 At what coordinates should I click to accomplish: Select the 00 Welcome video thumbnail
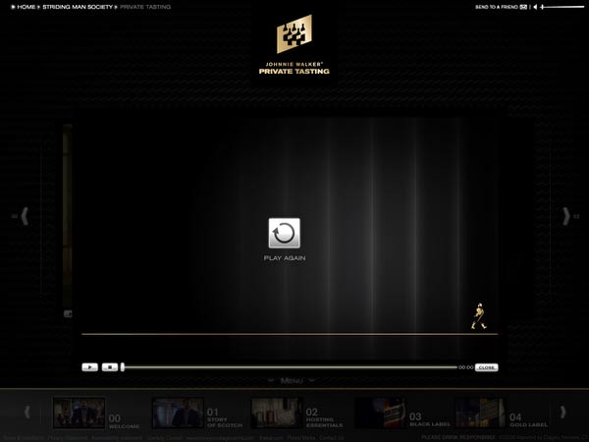[79, 414]
